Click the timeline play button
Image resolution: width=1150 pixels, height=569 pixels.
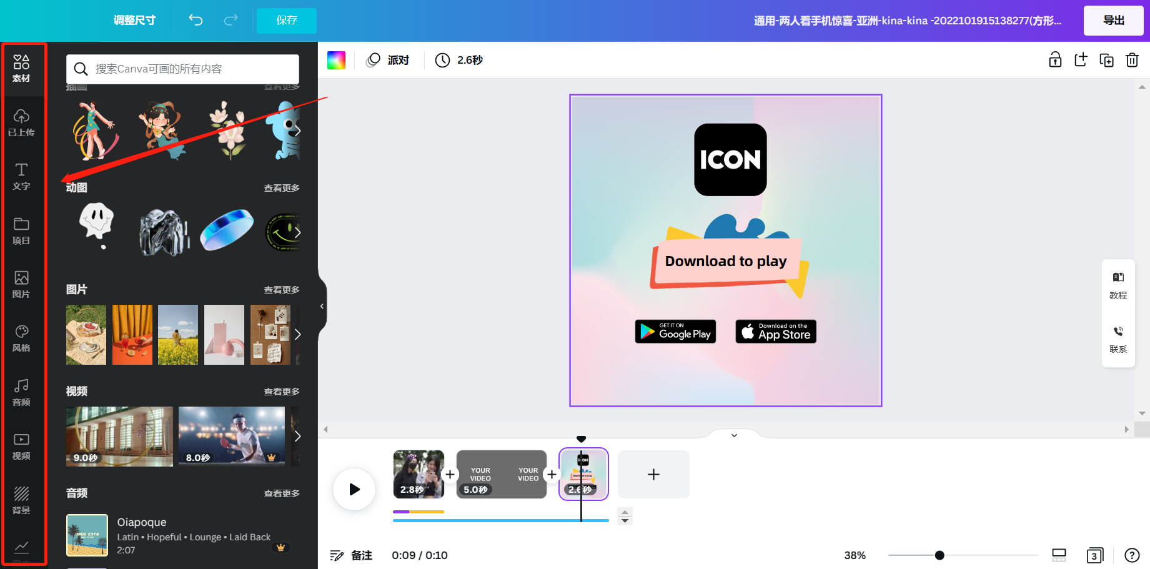click(x=354, y=489)
